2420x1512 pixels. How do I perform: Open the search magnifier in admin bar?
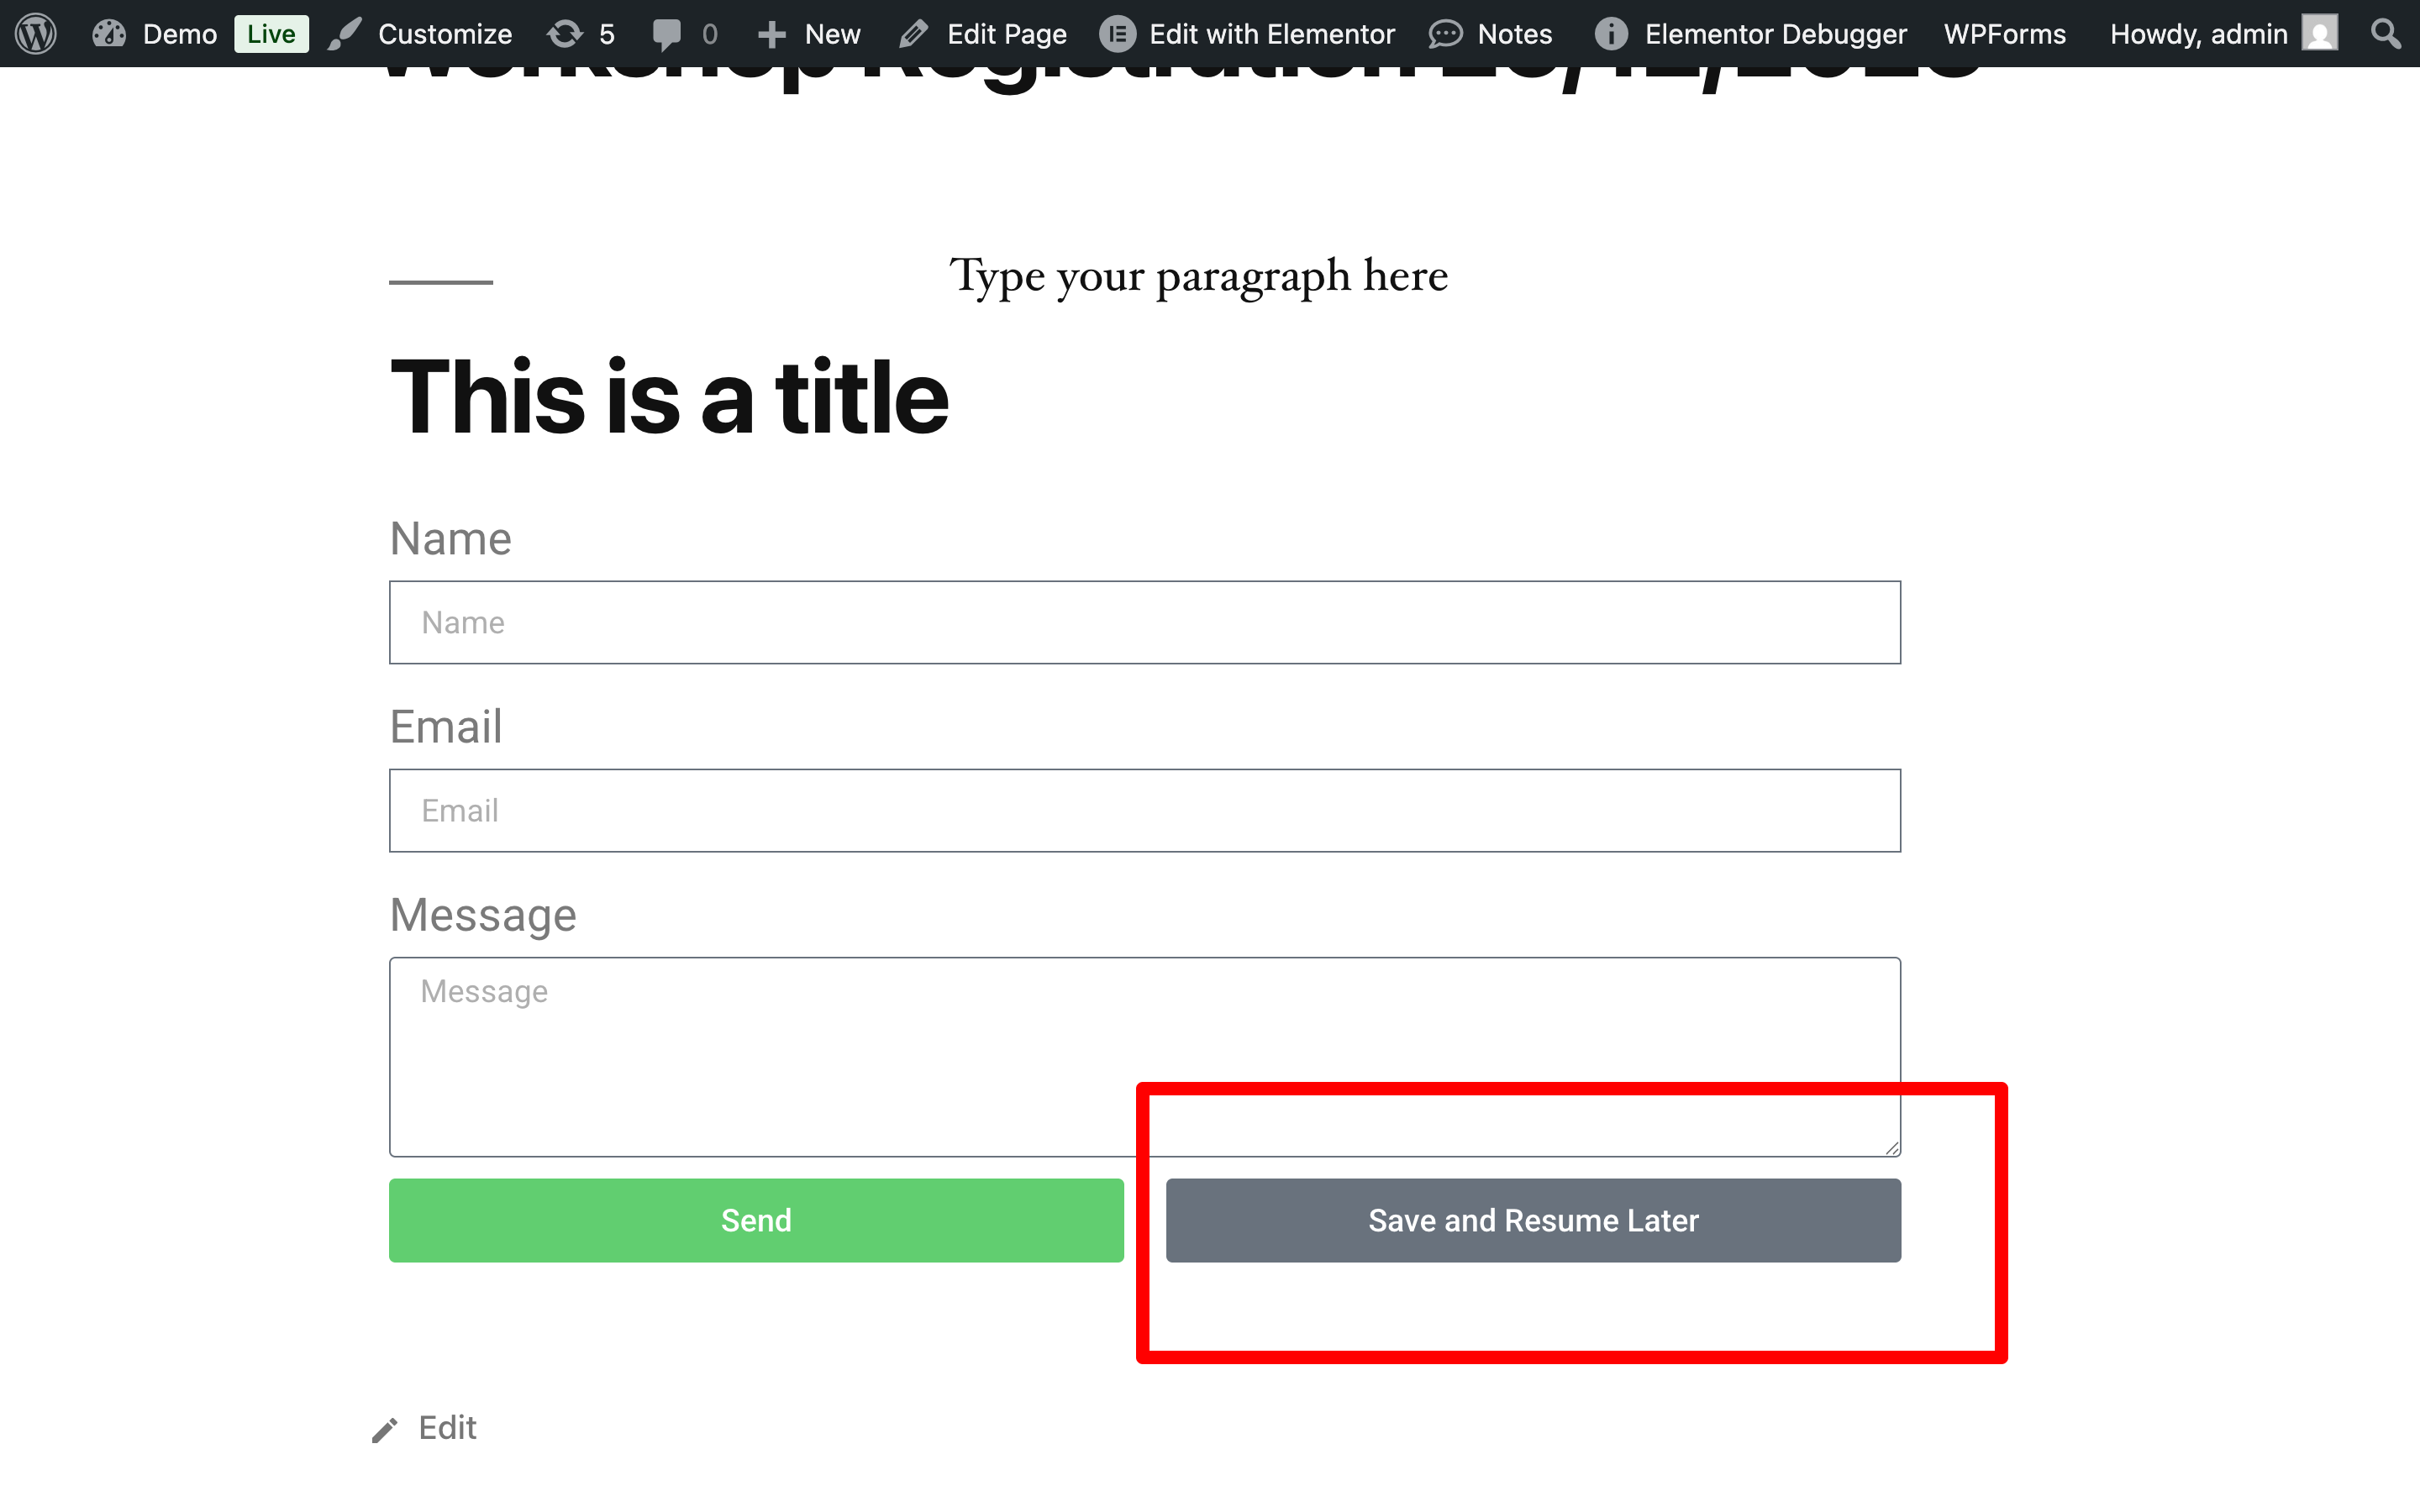2386,34
